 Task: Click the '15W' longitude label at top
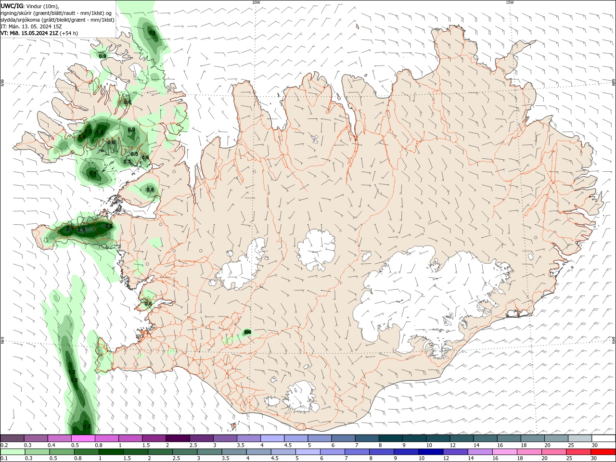pyautogui.click(x=510, y=2)
